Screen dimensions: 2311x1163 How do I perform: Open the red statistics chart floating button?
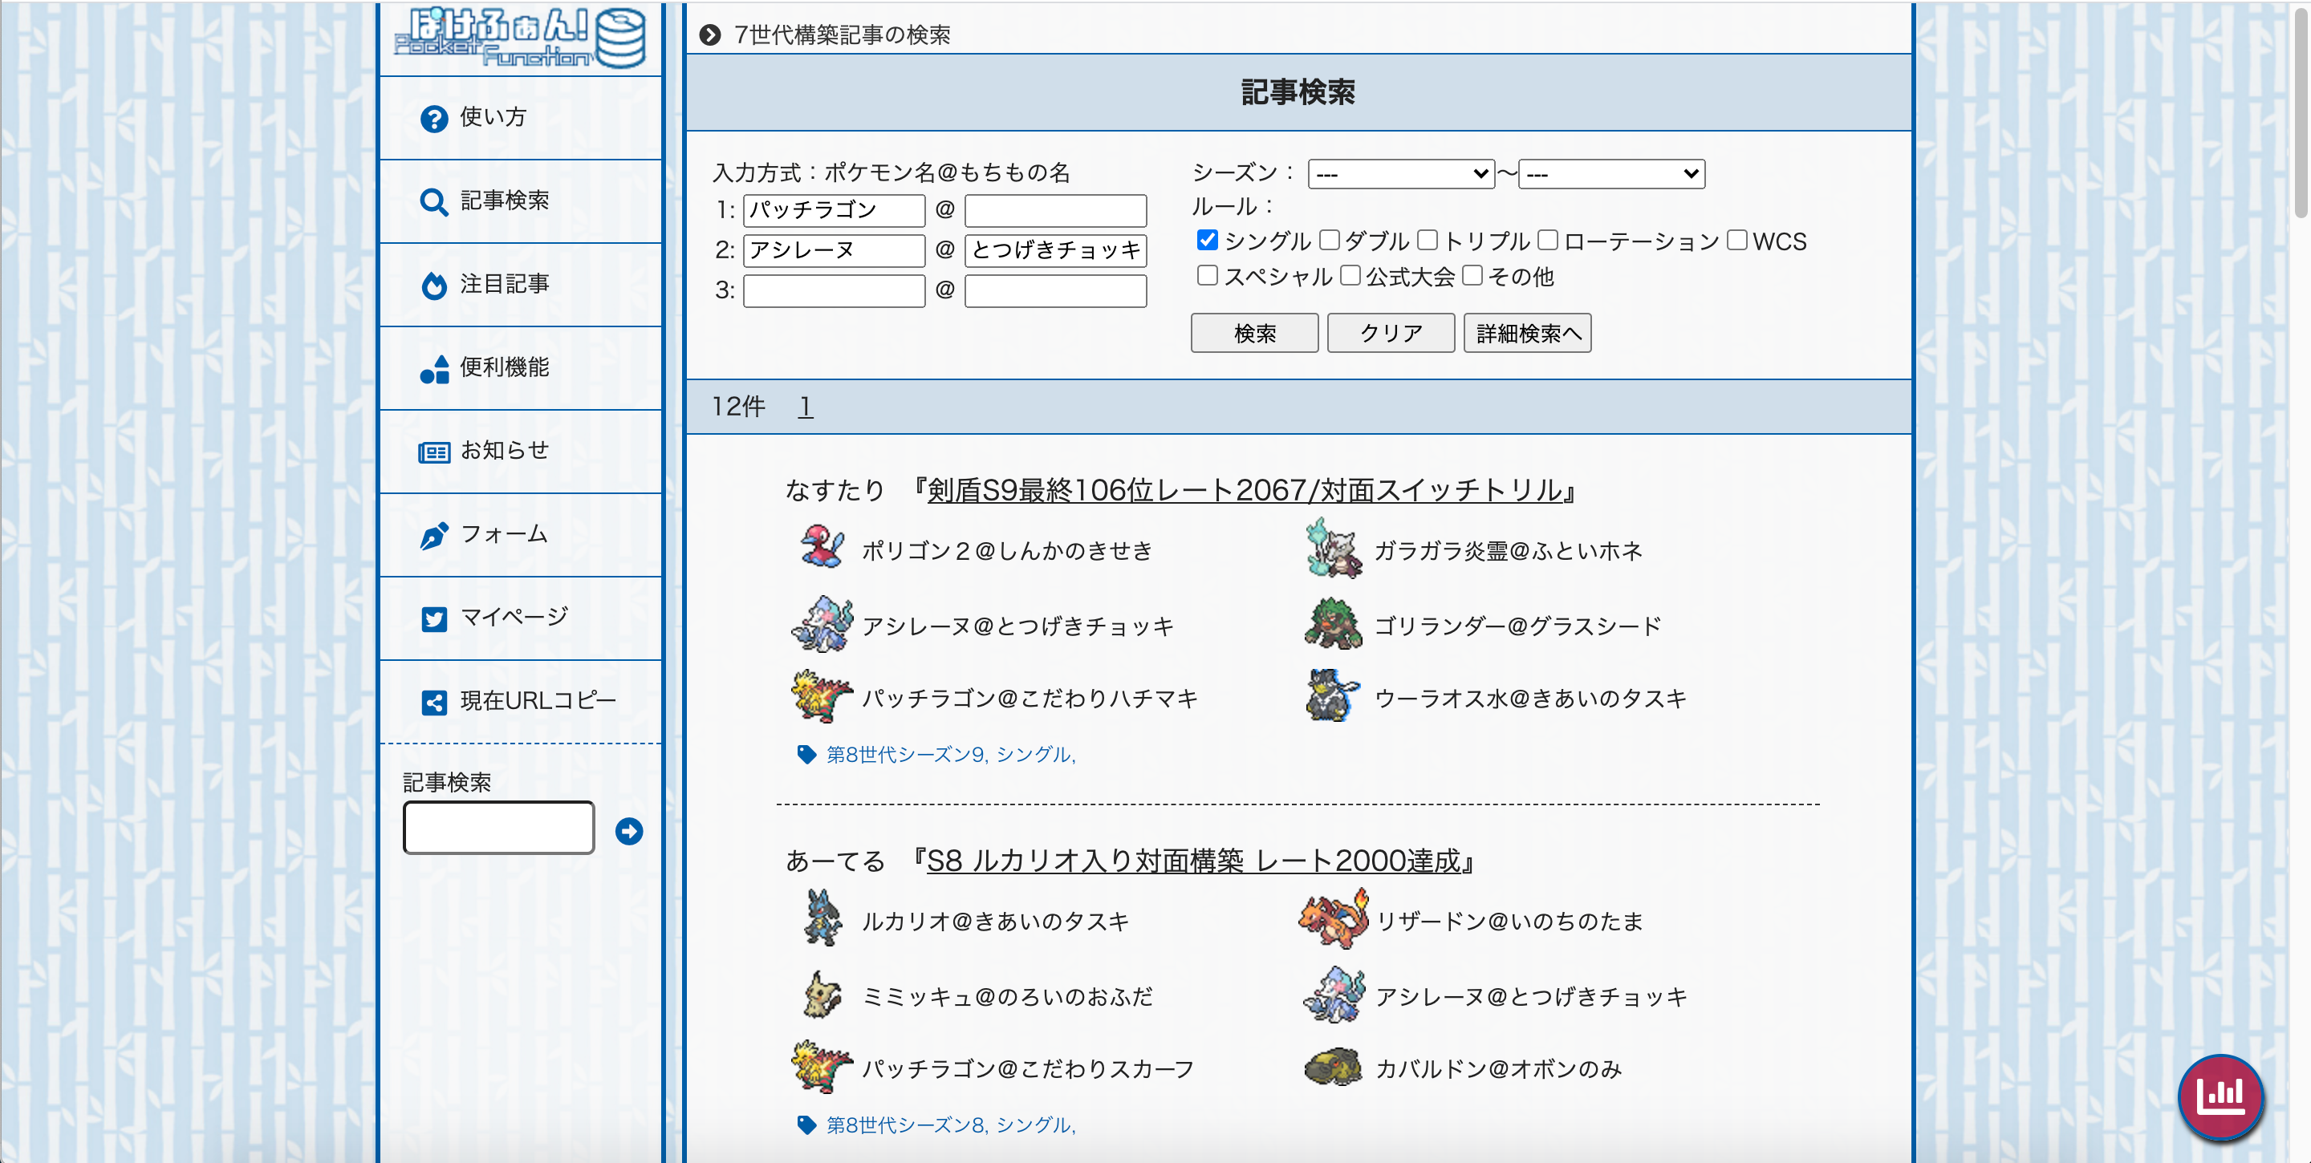(x=2220, y=1096)
